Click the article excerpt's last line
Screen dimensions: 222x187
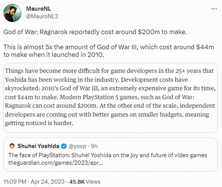point(39,123)
